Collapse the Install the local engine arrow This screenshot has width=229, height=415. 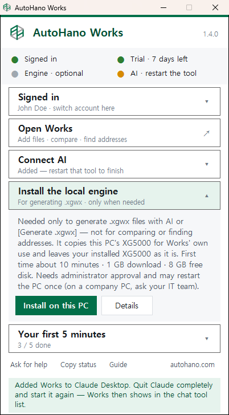tap(207, 196)
